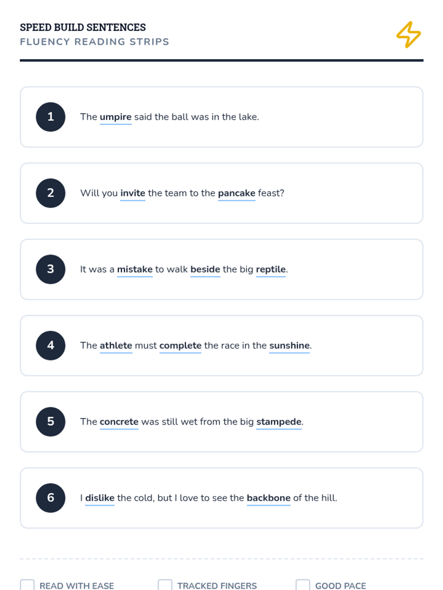The height and width of the screenshot is (590, 443).
Task: Click the yellow lightning bolt icon
Action: coord(408,35)
